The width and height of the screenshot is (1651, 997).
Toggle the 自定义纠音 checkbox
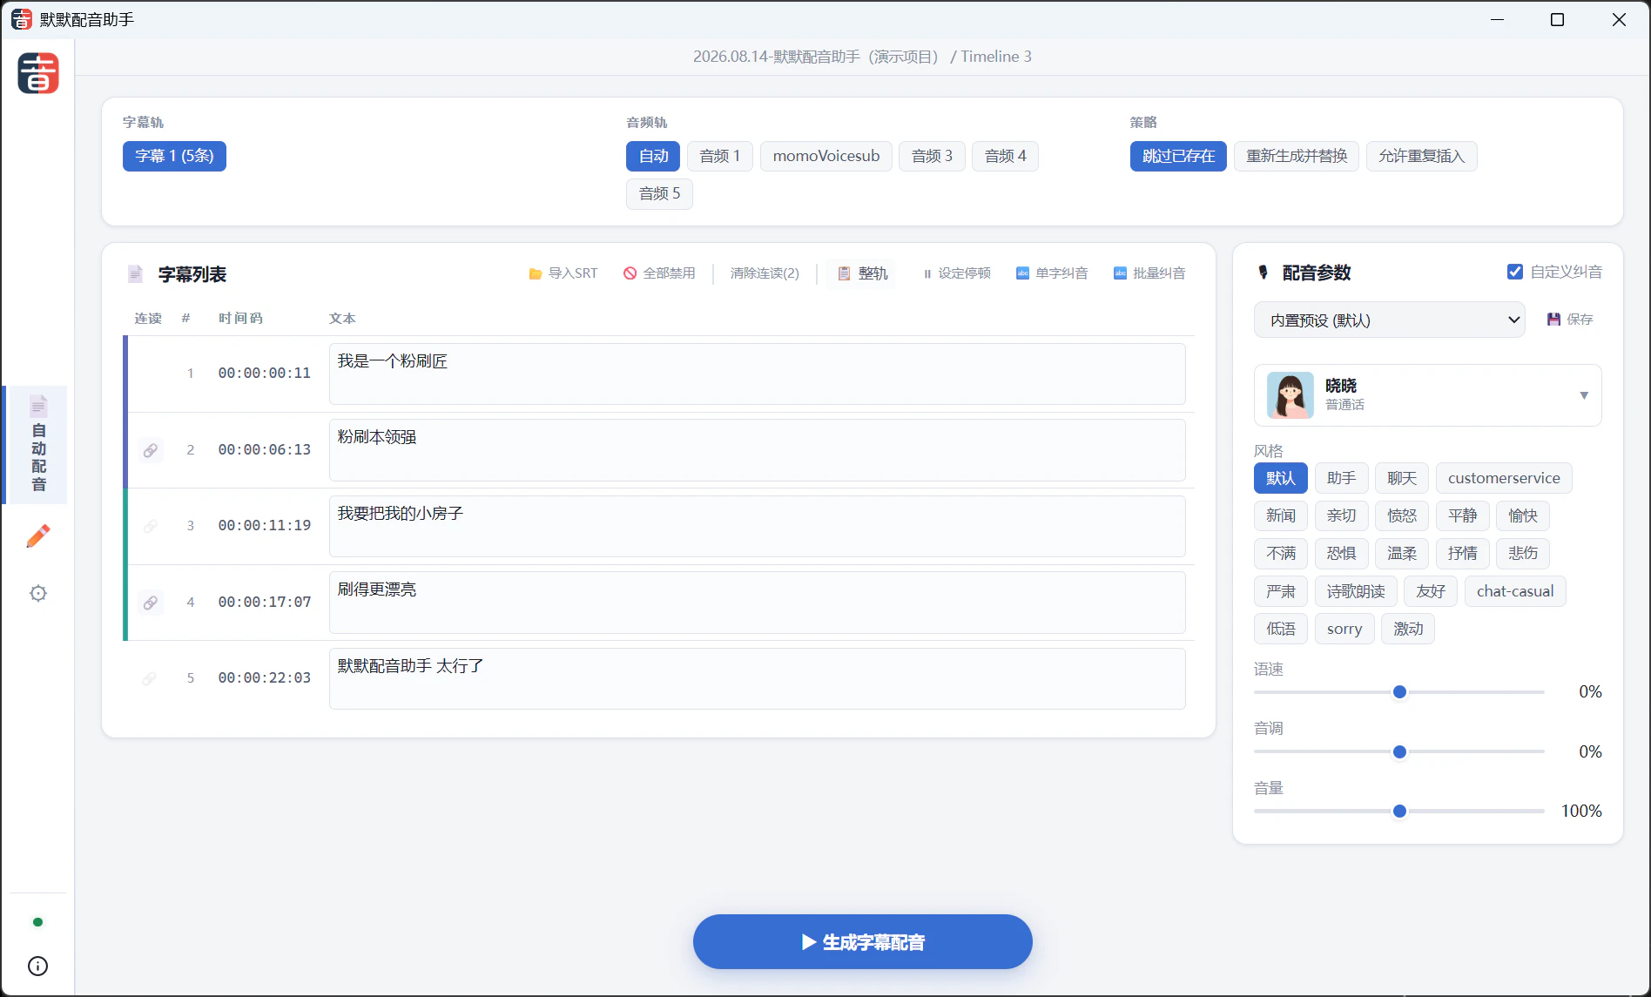coord(1515,272)
